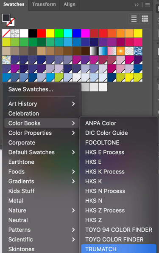Pick the white swatch
Viewport: 159px width, 253px height.
tap(24, 33)
